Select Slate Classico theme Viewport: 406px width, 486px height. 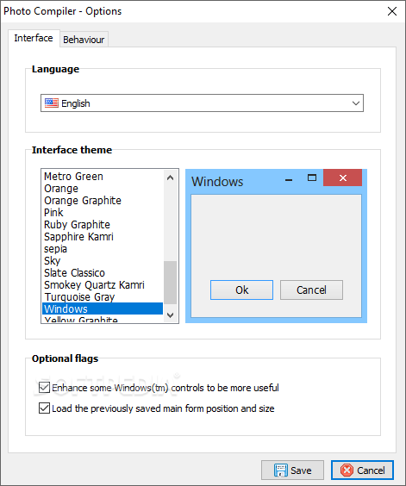pos(103,273)
